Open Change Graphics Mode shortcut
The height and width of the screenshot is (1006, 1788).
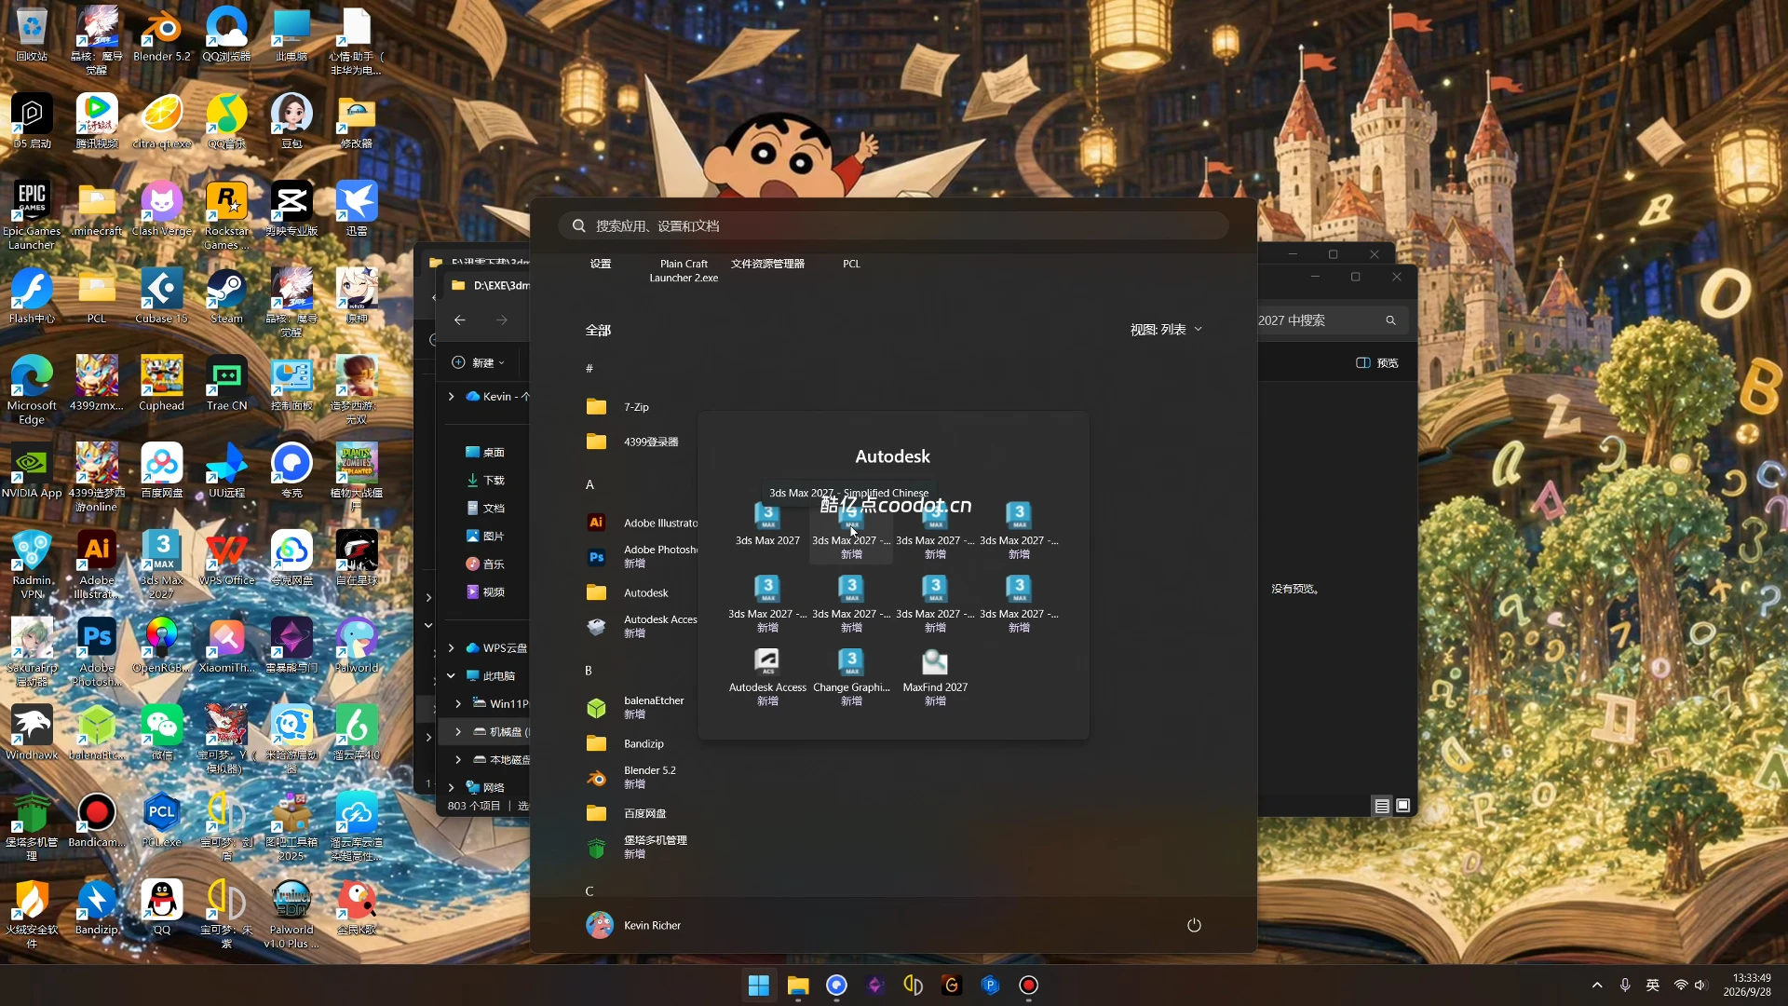(851, 677)
